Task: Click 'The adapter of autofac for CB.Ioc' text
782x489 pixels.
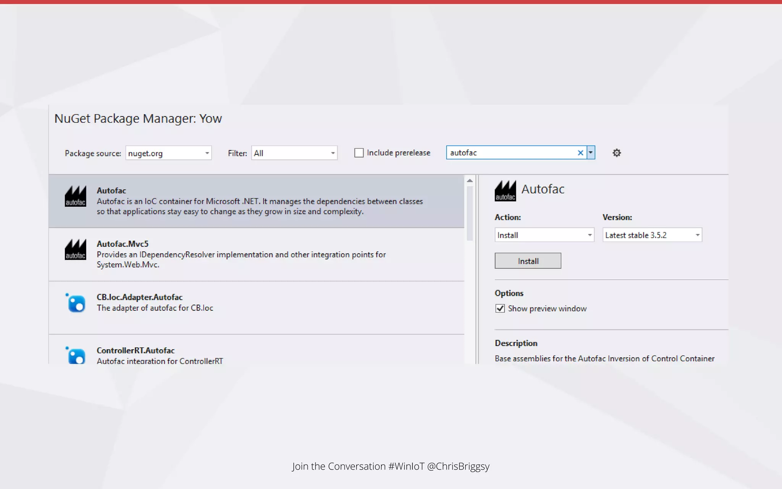Action: (x=155, y=308)
